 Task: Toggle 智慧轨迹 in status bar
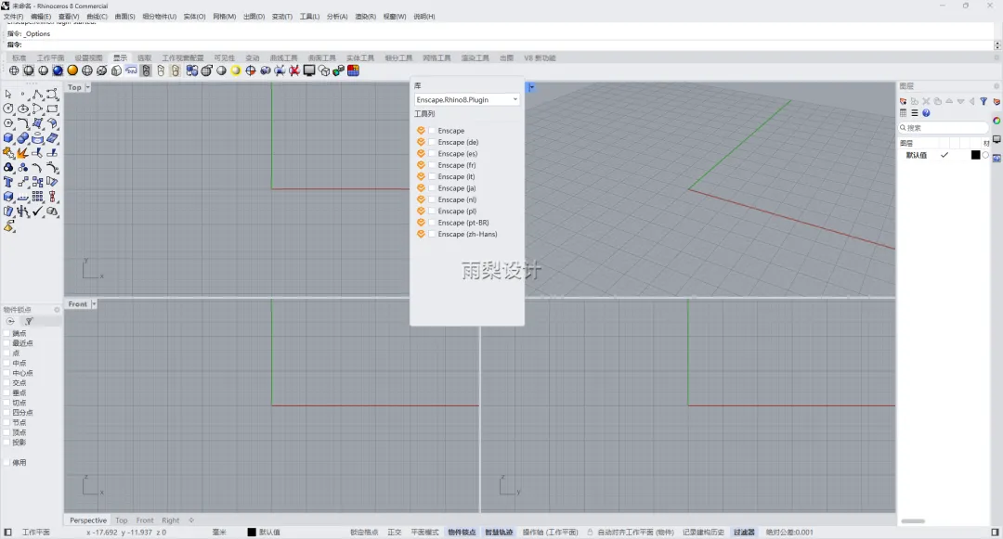click(499, 532)
